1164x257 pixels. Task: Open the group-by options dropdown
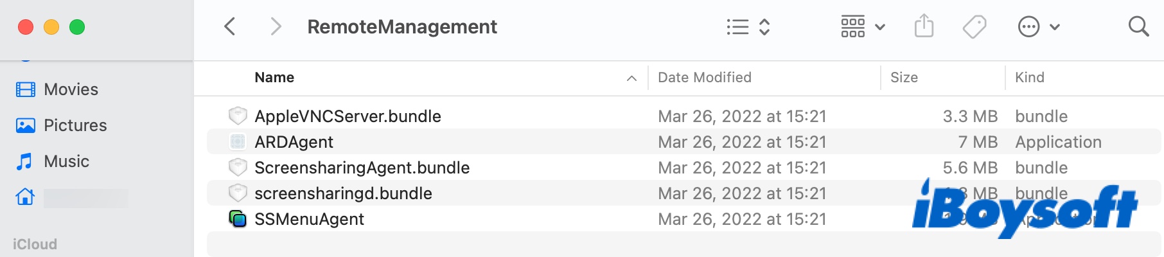[863, 26]
